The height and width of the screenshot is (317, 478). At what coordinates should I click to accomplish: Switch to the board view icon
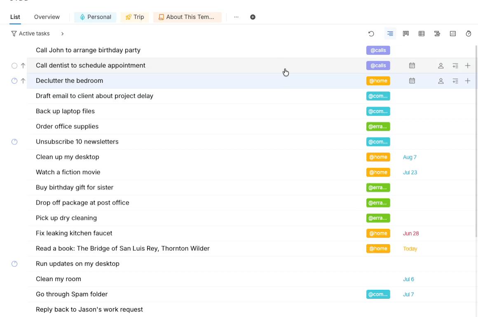coord(406,33)
